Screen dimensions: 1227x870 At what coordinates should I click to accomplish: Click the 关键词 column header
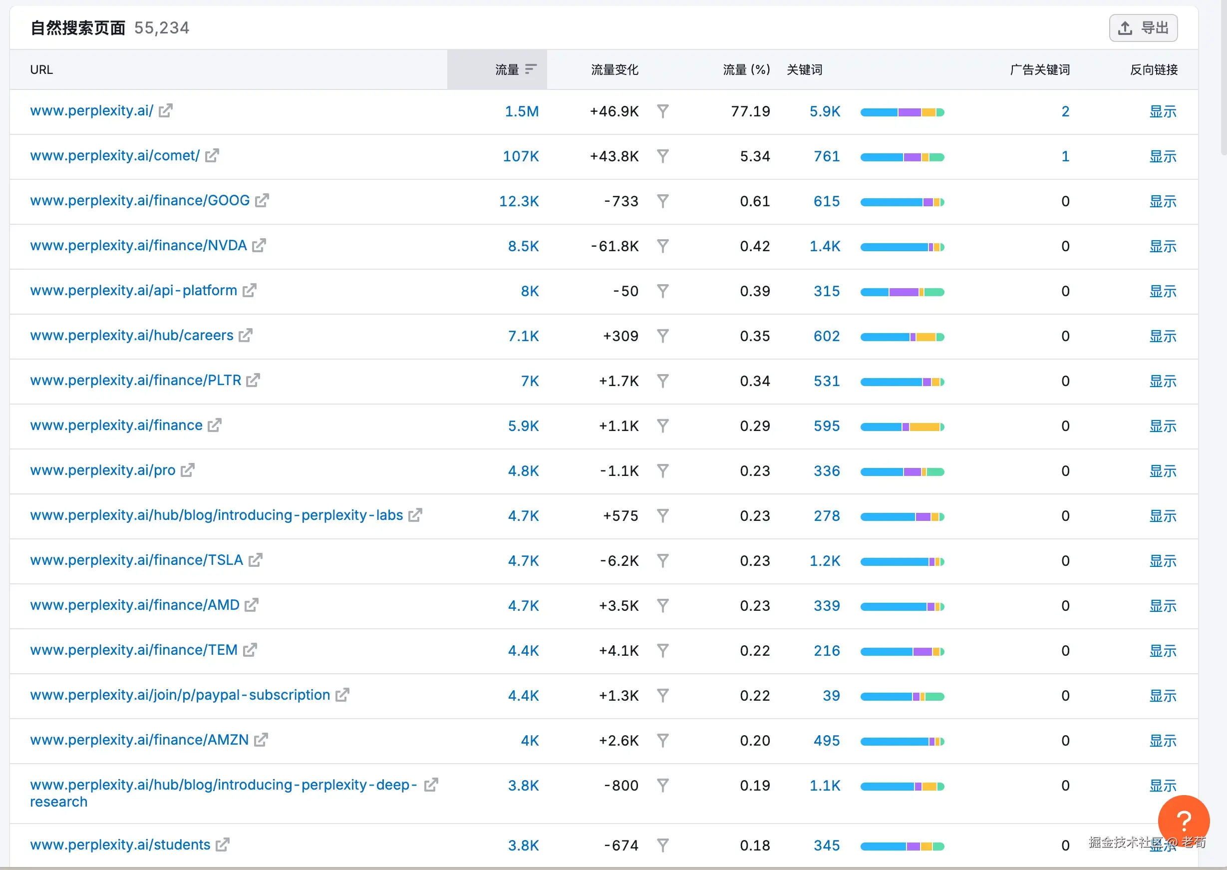pos(804,69)
